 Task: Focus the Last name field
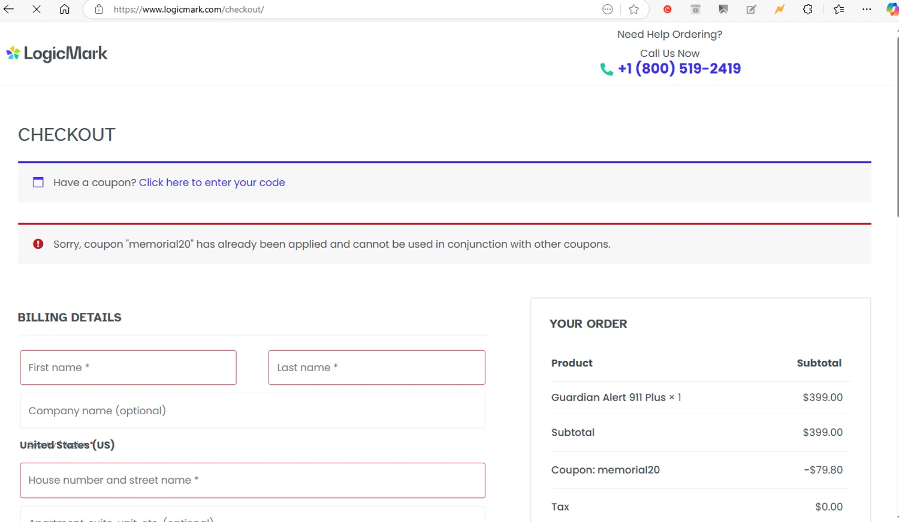[377, 368]
